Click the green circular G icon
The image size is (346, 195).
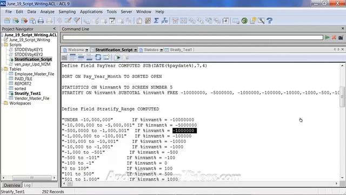point(244,21)
